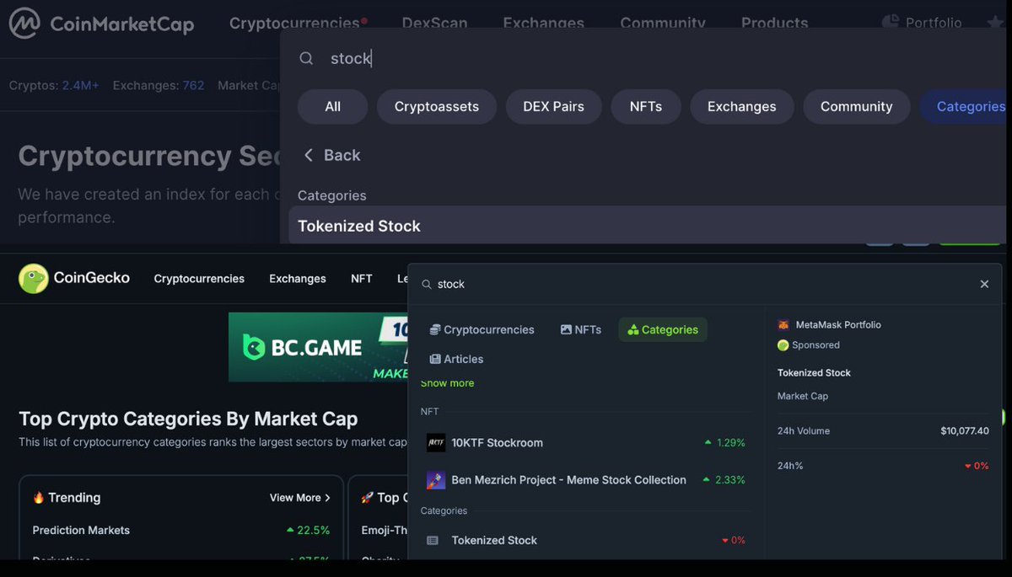Click the MetaMask Portfolio sponsored link
Viewport: 1012px width, 577px height.
click(838, 325)
